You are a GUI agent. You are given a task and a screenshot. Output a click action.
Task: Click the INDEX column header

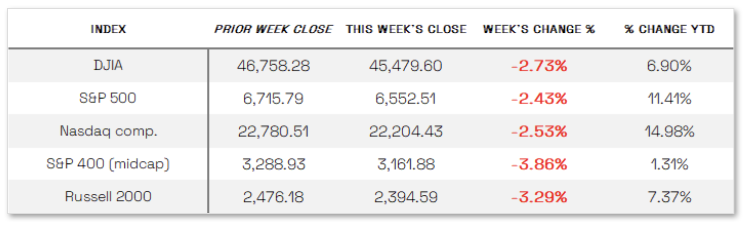coord(108,29)
